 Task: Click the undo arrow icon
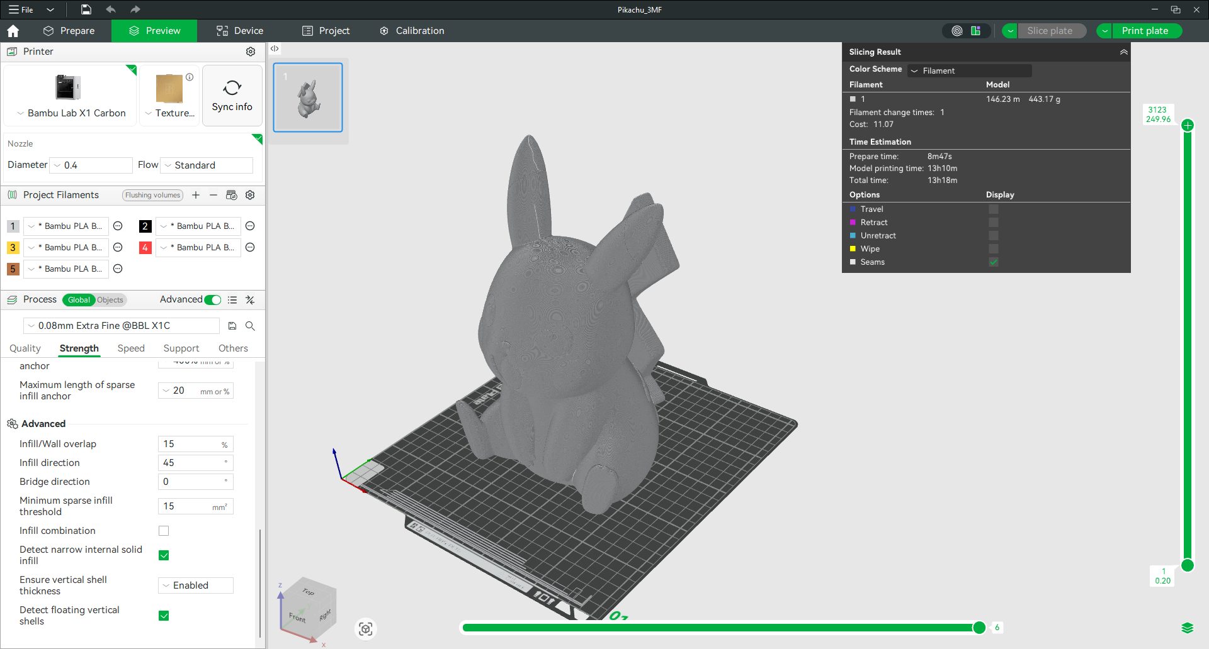[x=111, y=9]
